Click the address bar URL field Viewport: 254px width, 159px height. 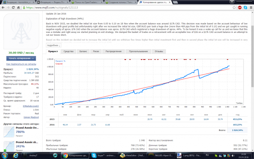click(x=127, y=7)
